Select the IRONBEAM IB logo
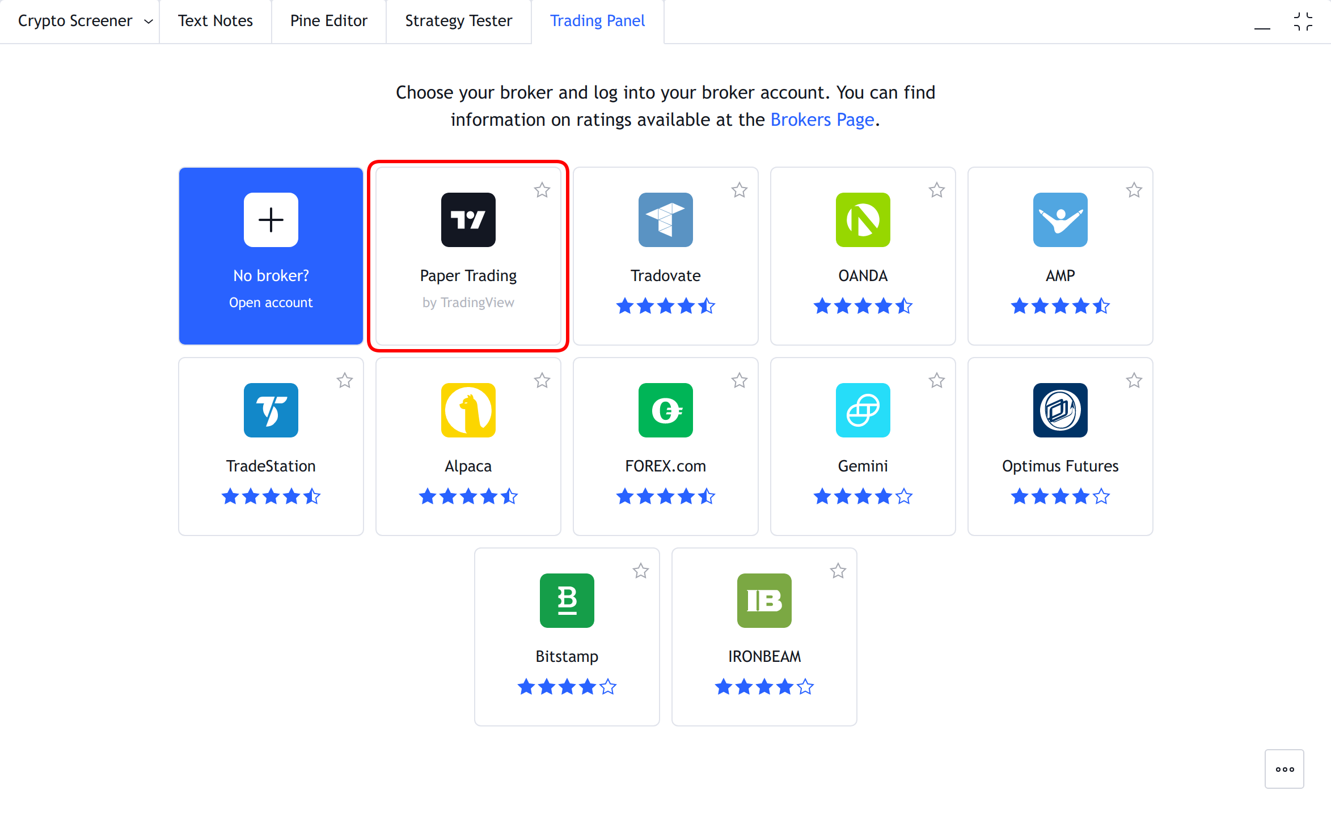This screenshot has height=816, width=1331. 764,601
